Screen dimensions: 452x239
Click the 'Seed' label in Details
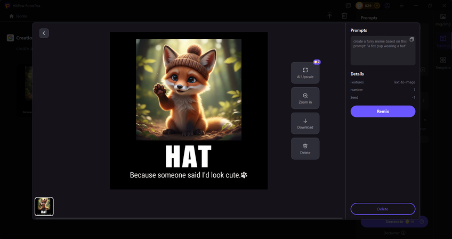(354, 97)
